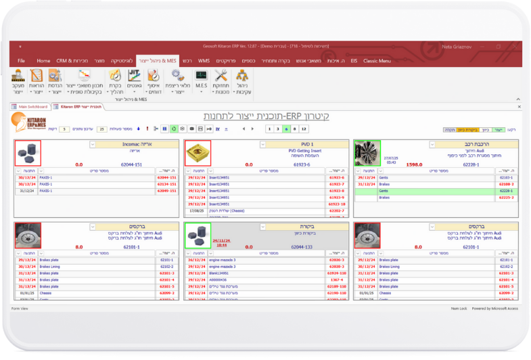Image resolution: width=531 pixels, height=360 pixels.
Task: Open the בקרת תהליך process control icon
Action: 115,82
